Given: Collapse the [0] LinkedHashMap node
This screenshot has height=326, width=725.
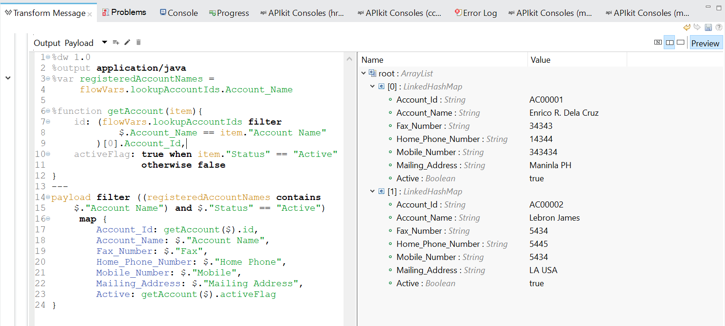Looking at the screenshot, I should point(373,87).
